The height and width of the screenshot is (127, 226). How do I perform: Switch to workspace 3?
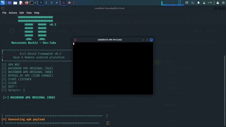pyautogui.click(x=52, y=3)
